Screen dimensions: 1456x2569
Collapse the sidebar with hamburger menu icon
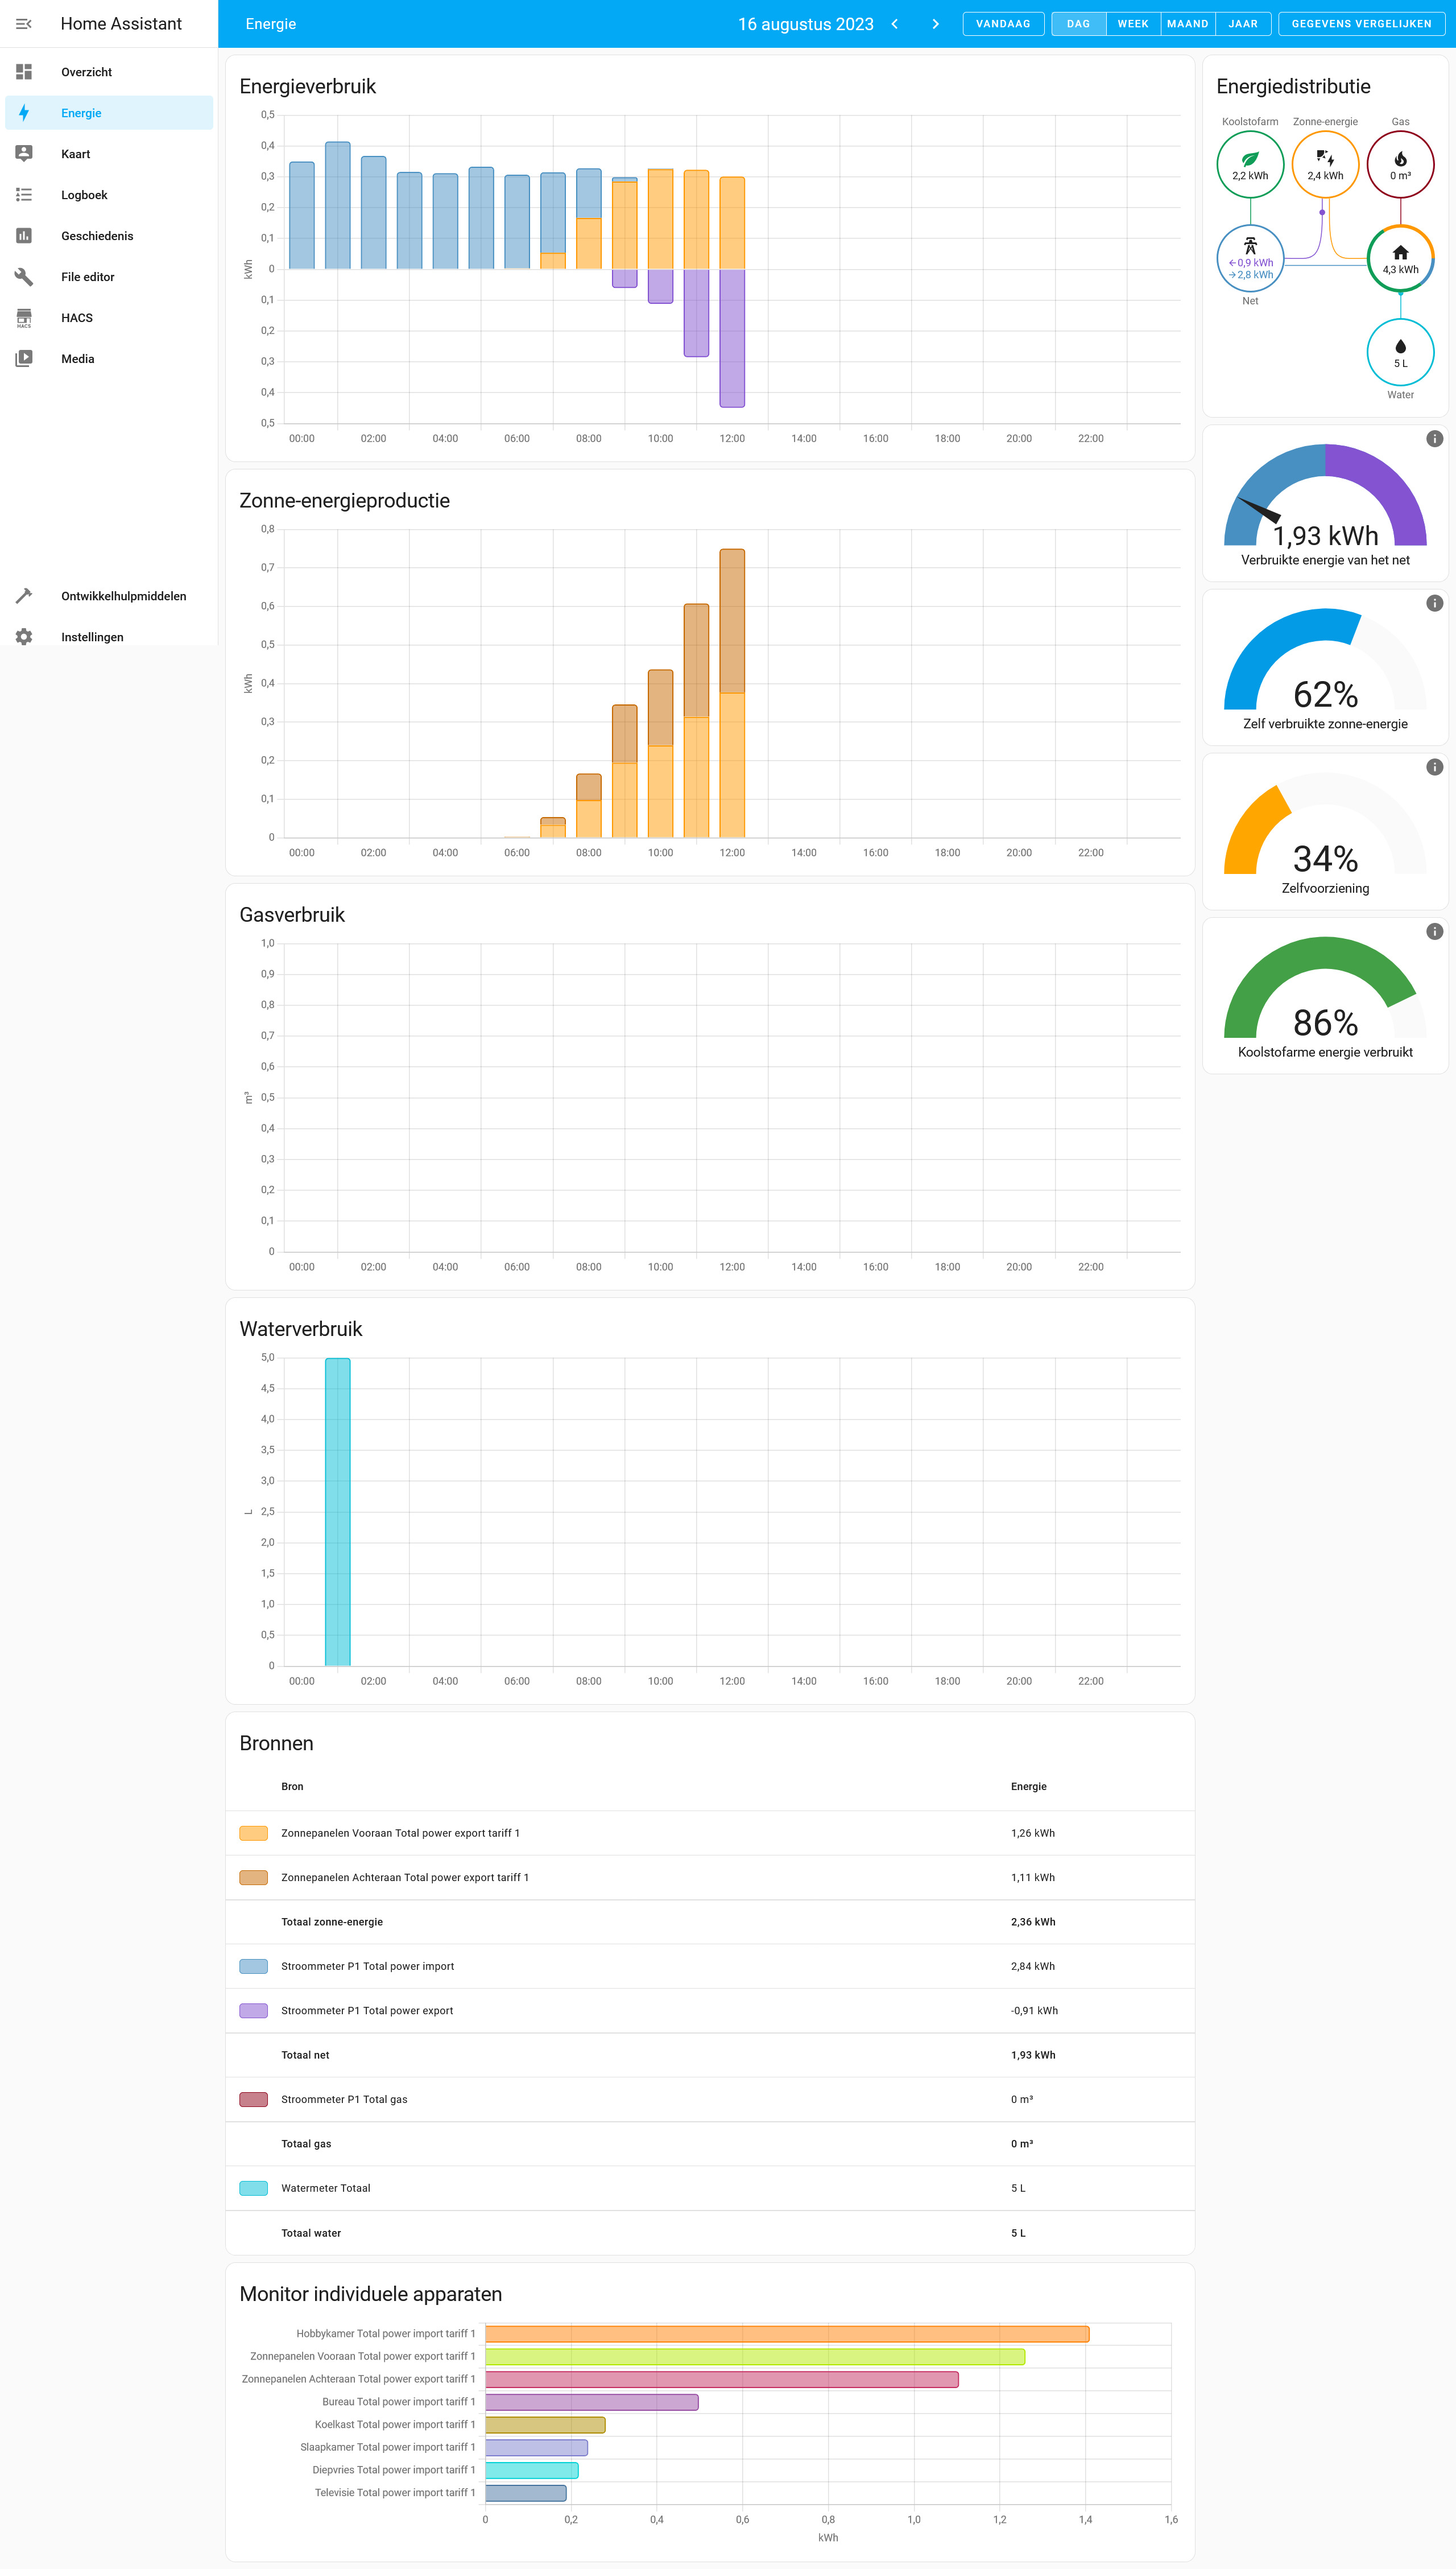24,24
